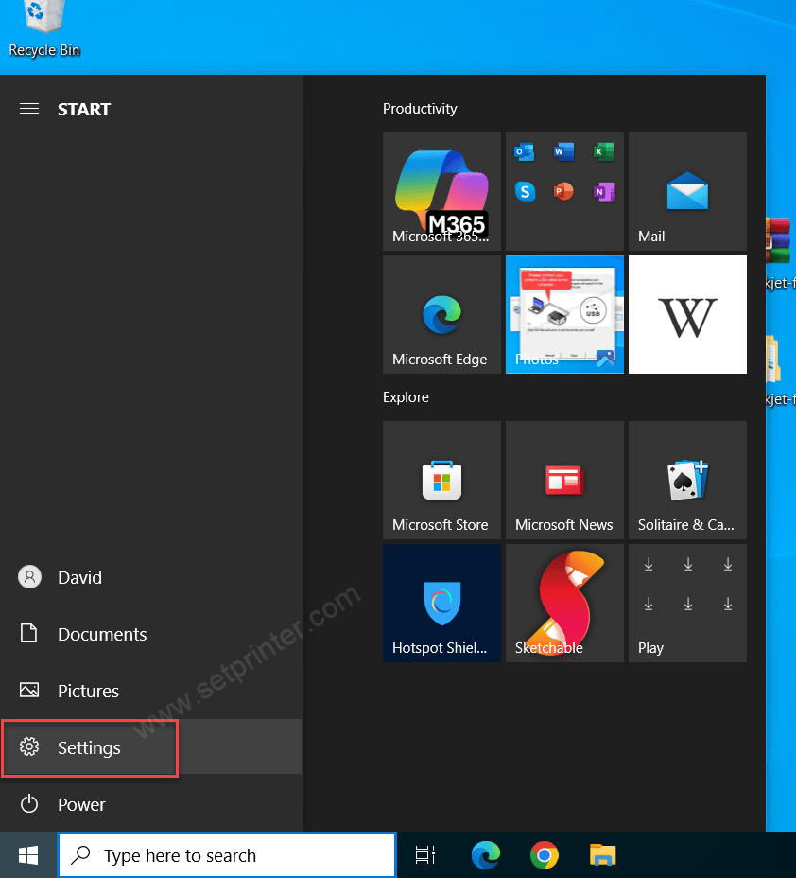Launch Excel from the Office folder tile
This screenshot has width=796, height=878.
pos(603,151)
